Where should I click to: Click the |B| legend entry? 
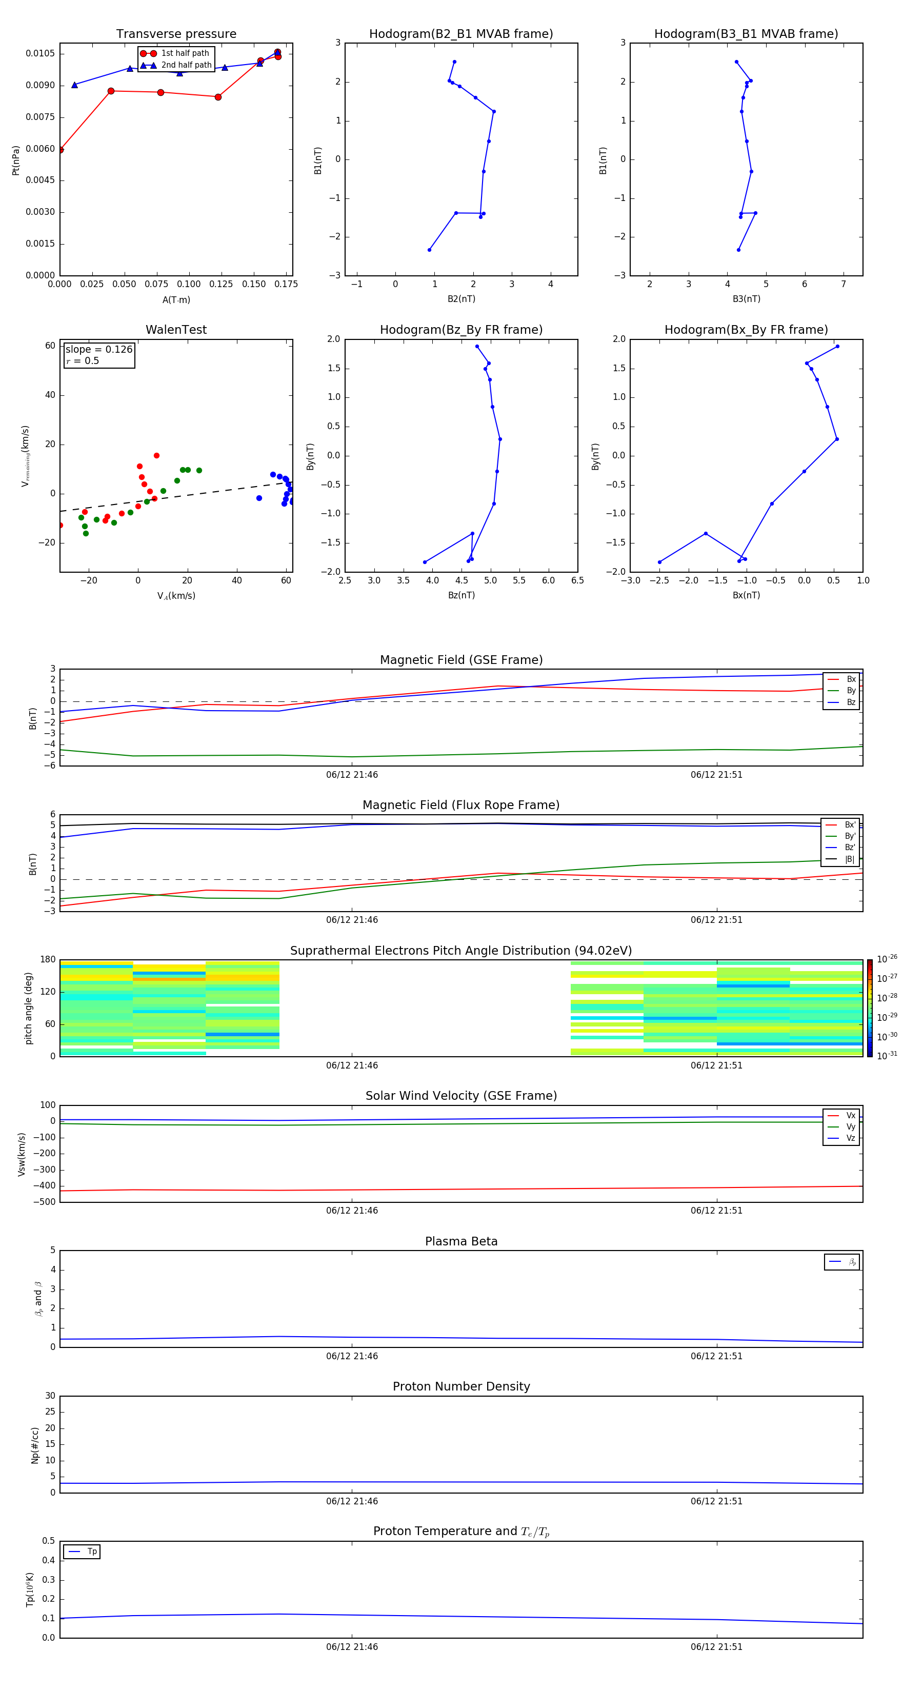(841, 859)
